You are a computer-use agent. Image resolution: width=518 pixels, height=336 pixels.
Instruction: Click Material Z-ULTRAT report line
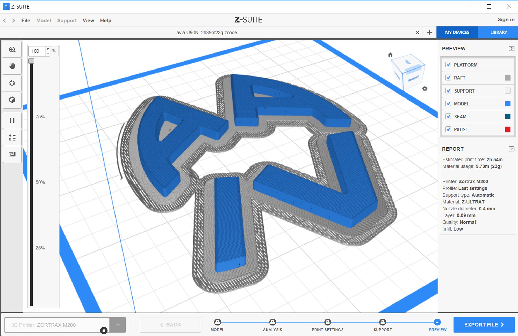click(x=463, y=202)
